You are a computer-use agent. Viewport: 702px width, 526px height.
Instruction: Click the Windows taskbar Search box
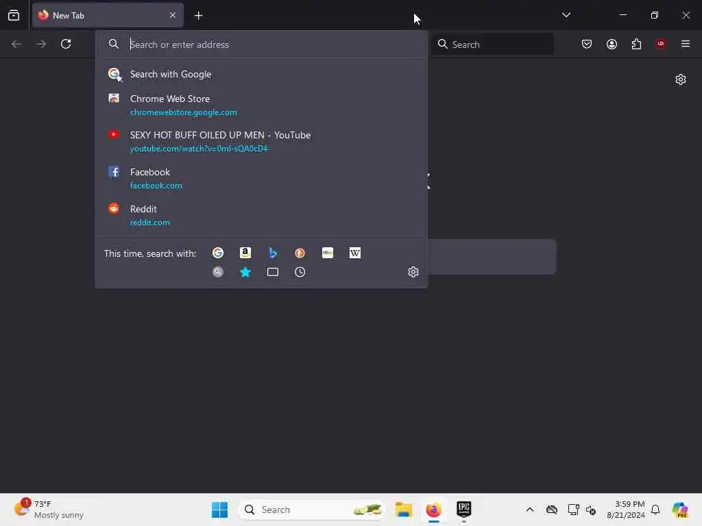click(312, 510)
